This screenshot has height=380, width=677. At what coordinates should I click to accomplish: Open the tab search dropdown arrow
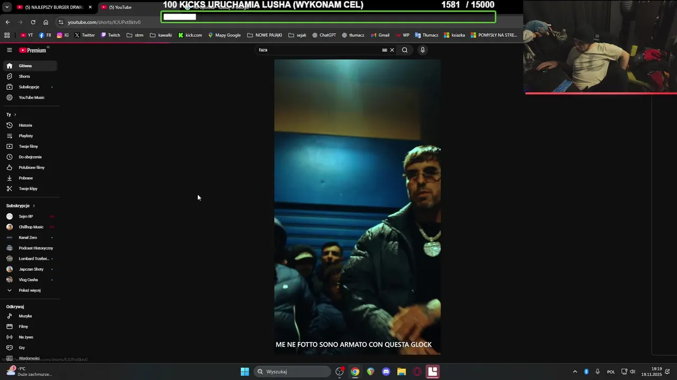tap(7, 7)
